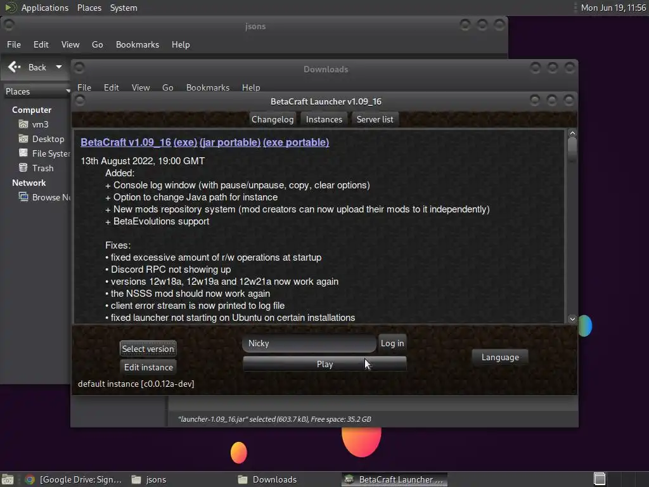Image resolution: width=649 pixels, height=487 pixels.
Task: Open the (exe portable) download link
Action: 296,142
